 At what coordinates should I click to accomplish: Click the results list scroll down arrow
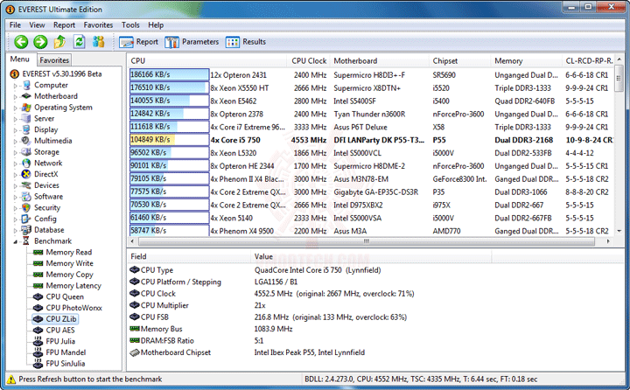(619, 231)
